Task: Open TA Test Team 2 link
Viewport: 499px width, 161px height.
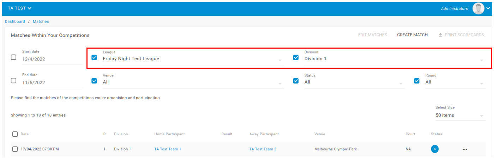Action: 263,149
